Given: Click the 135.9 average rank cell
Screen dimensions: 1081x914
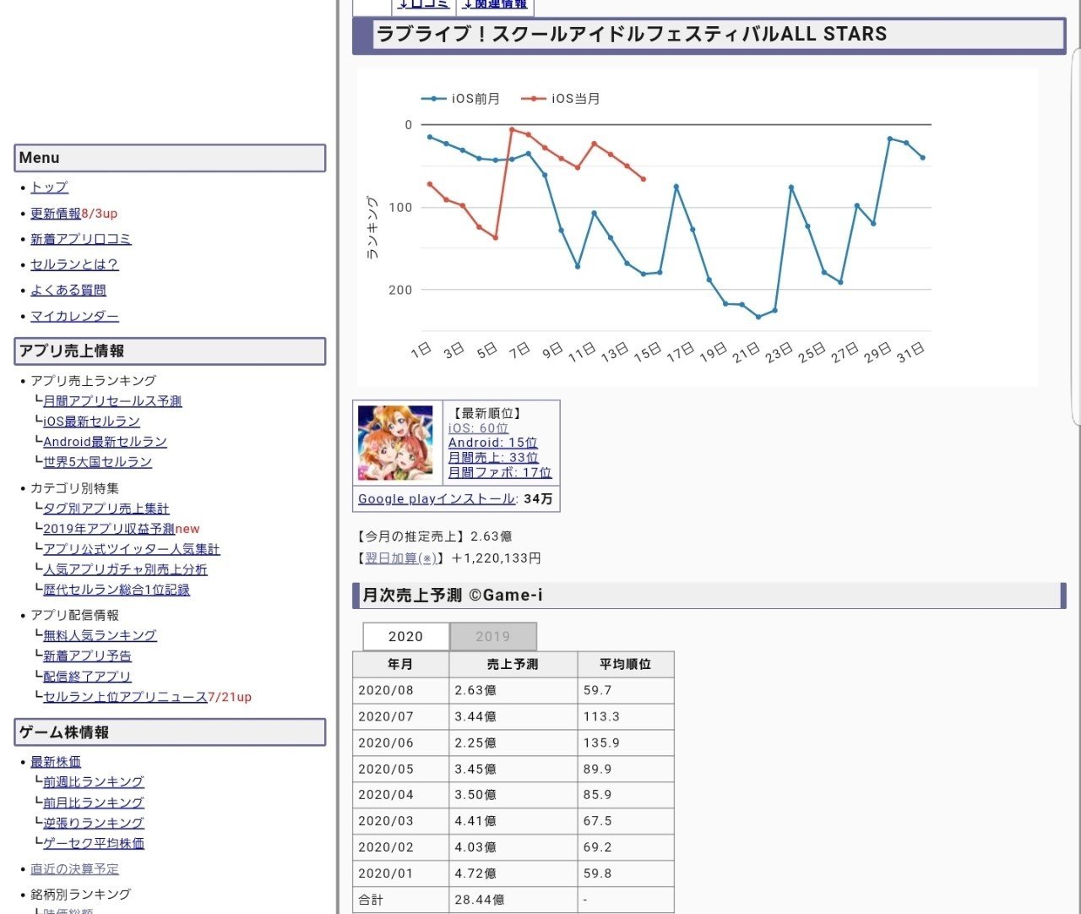Looking at the screenshot, I should click(x=626, y=743).
